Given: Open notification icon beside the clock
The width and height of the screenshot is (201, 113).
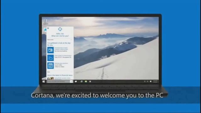Looking at the screenshot, I should point(151,82).
